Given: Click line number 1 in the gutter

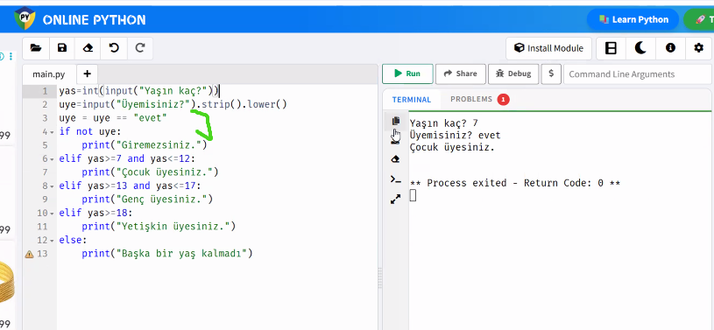Looking at the screenshot, I should click(45, 92).
